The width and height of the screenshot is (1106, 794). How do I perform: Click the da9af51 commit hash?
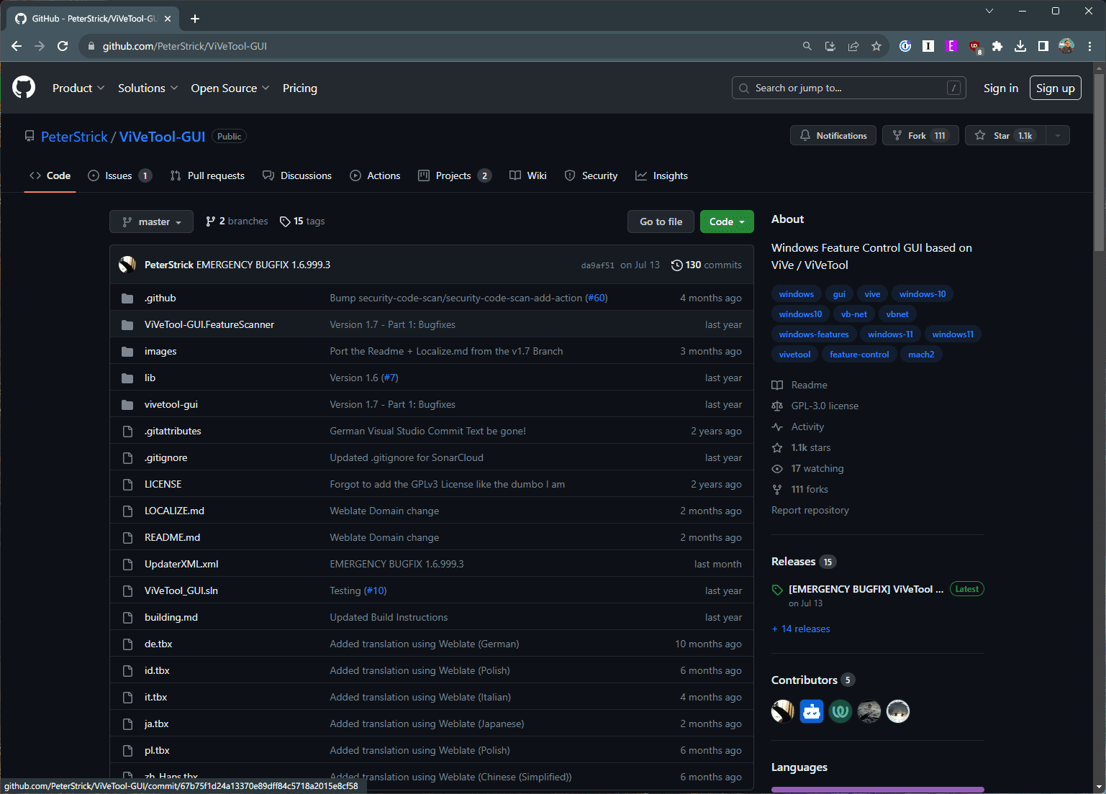pos(598,265)
